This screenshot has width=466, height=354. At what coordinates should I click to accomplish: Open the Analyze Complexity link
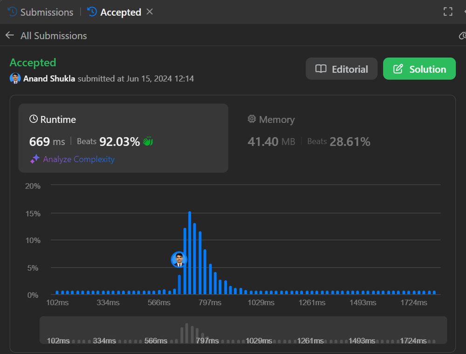(79, 159)
